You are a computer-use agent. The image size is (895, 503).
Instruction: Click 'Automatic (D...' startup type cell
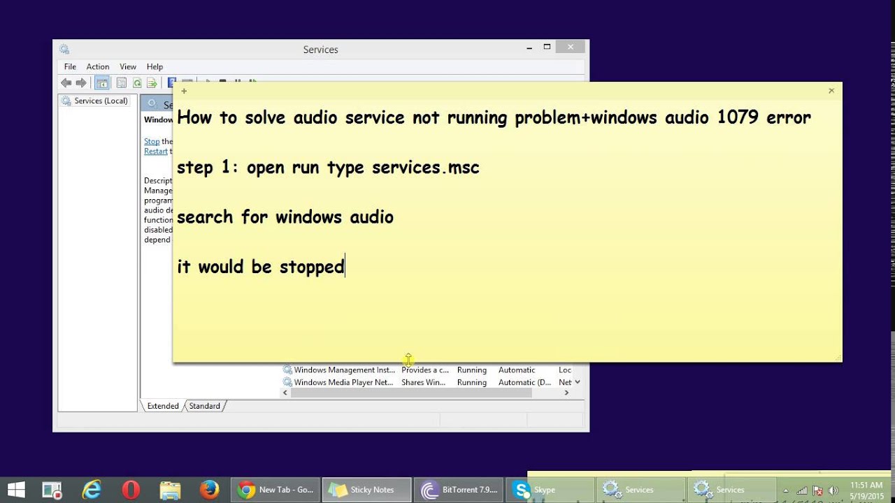click(x=524, y=382)
